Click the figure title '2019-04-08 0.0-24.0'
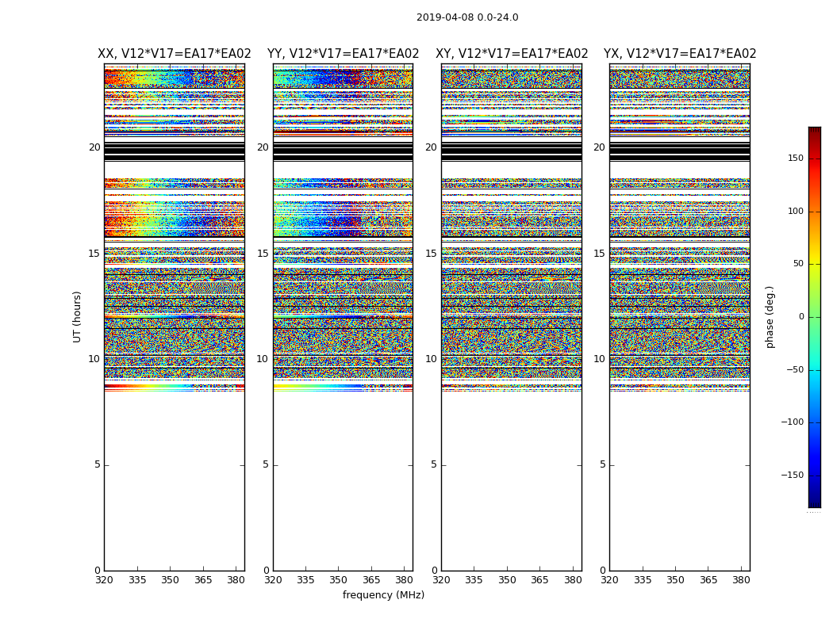Viewport: 833px width, 634px height. 467,17
